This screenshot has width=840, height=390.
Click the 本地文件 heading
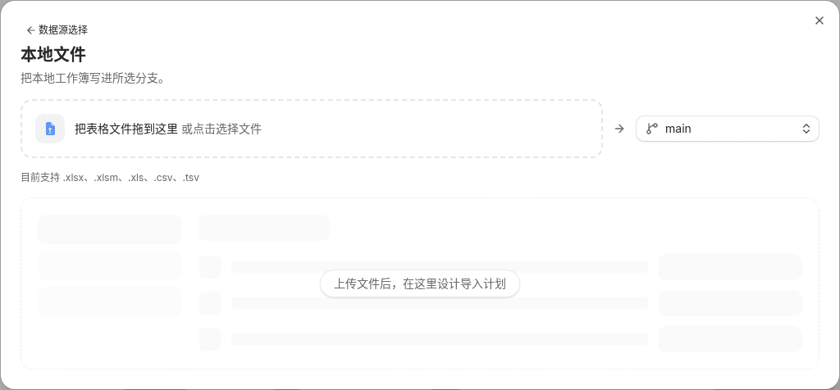click(53, 55)
